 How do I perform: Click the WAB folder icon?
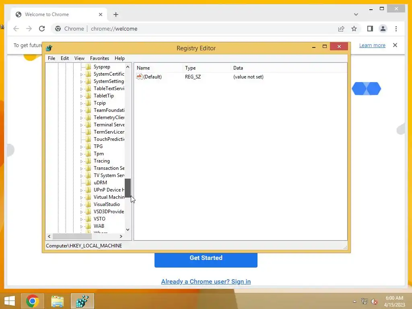(x=89, y=226)
